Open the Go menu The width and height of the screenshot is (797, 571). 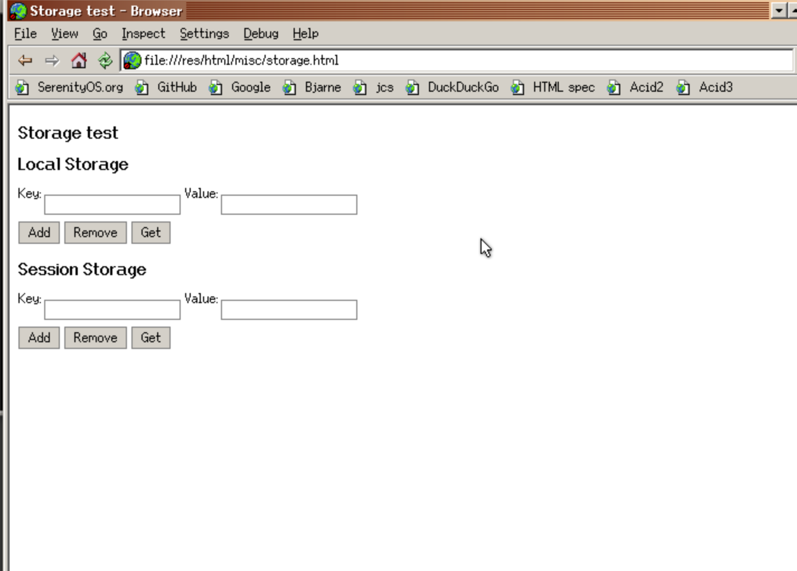tap(99, 34)
